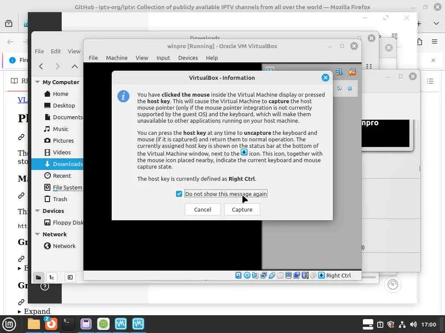445x333 pixels.
Task: Go forward in the file manager
Action: click(x=58, y=66)
